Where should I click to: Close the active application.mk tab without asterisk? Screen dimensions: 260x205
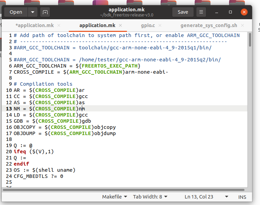[x=121, y=25]
